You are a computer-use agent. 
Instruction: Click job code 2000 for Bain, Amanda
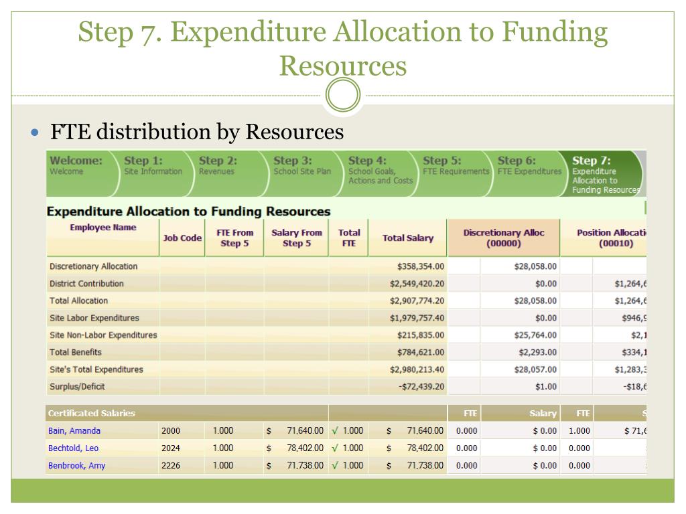[x=171, y=430]
